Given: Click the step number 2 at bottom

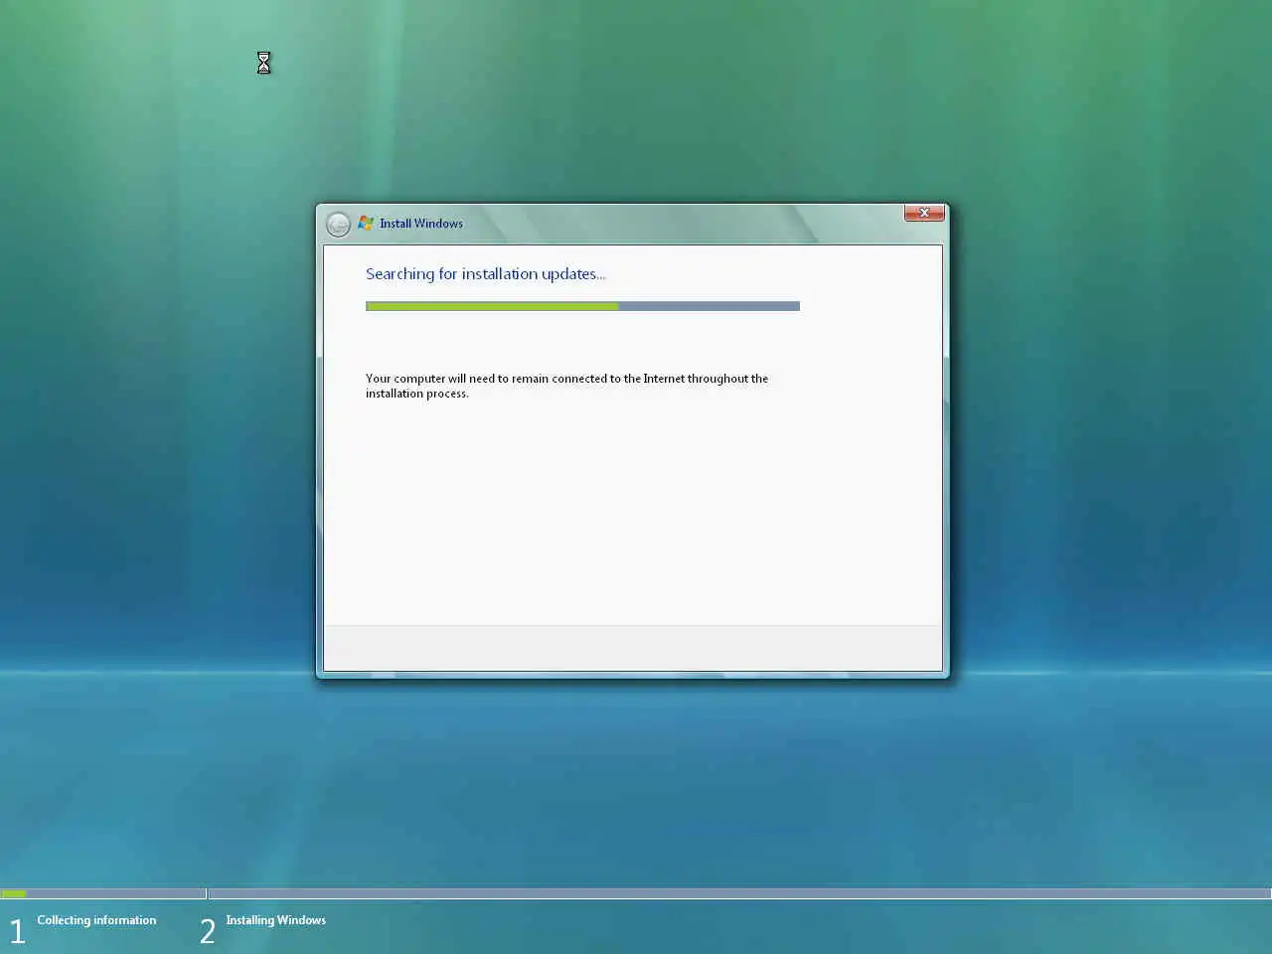Looking at the screenshot, I should [207, 931].
